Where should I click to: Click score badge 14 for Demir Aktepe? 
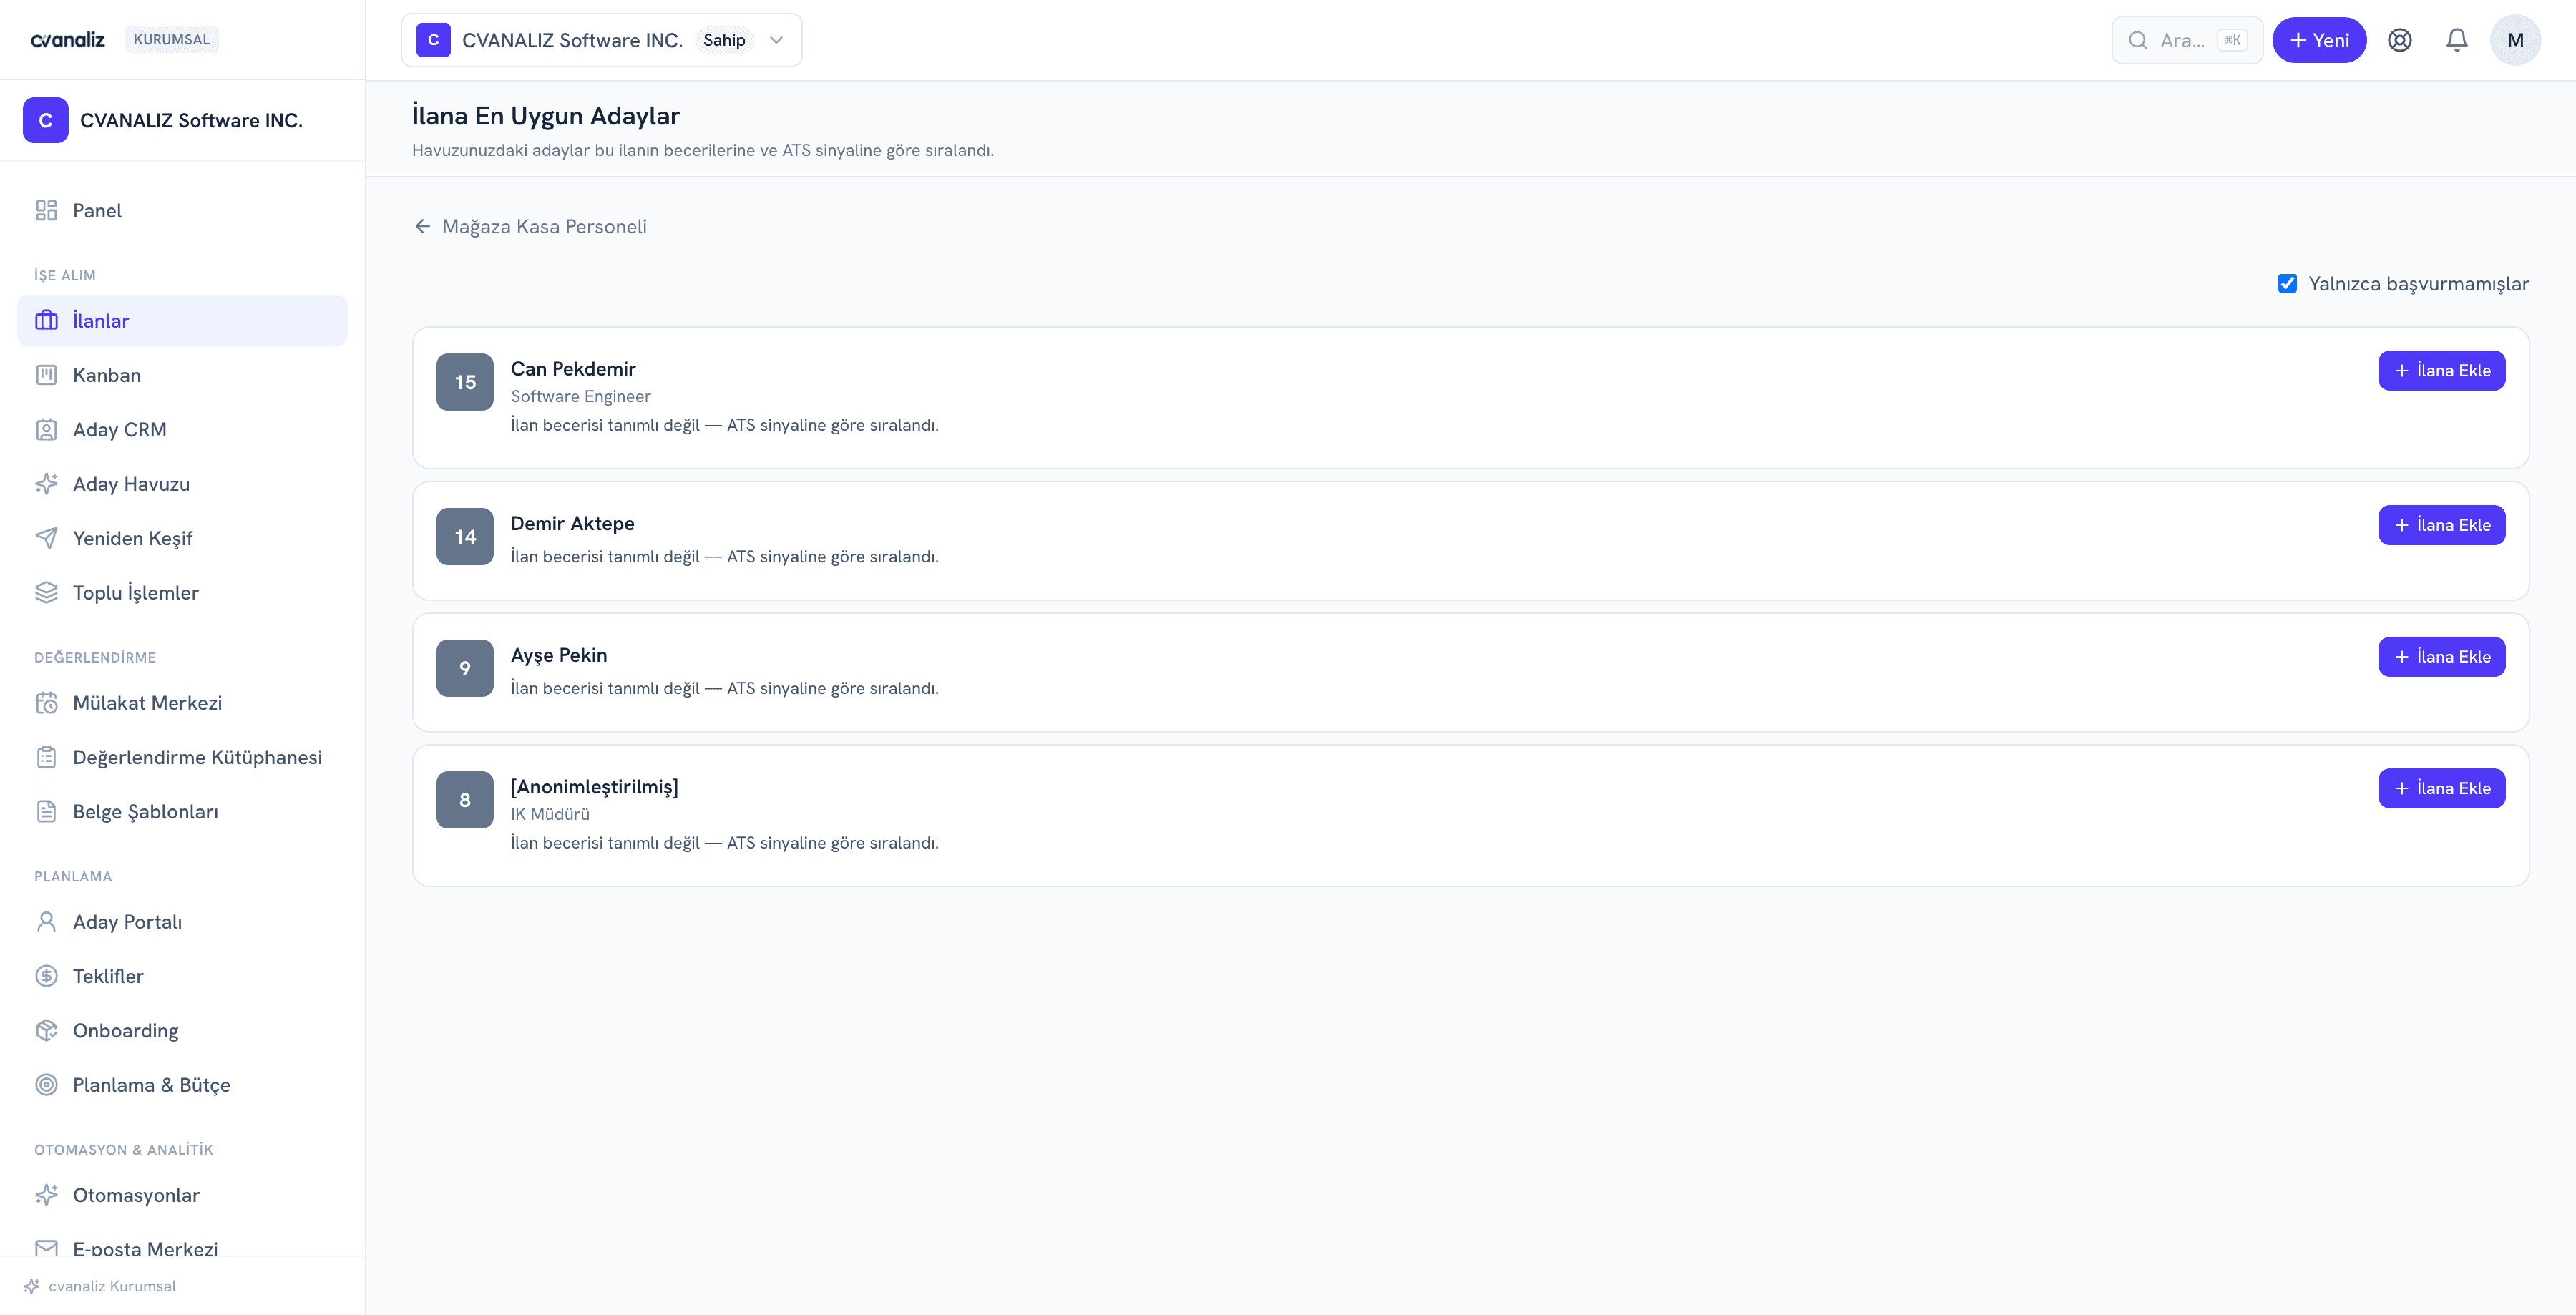click(x=465, y=537)
